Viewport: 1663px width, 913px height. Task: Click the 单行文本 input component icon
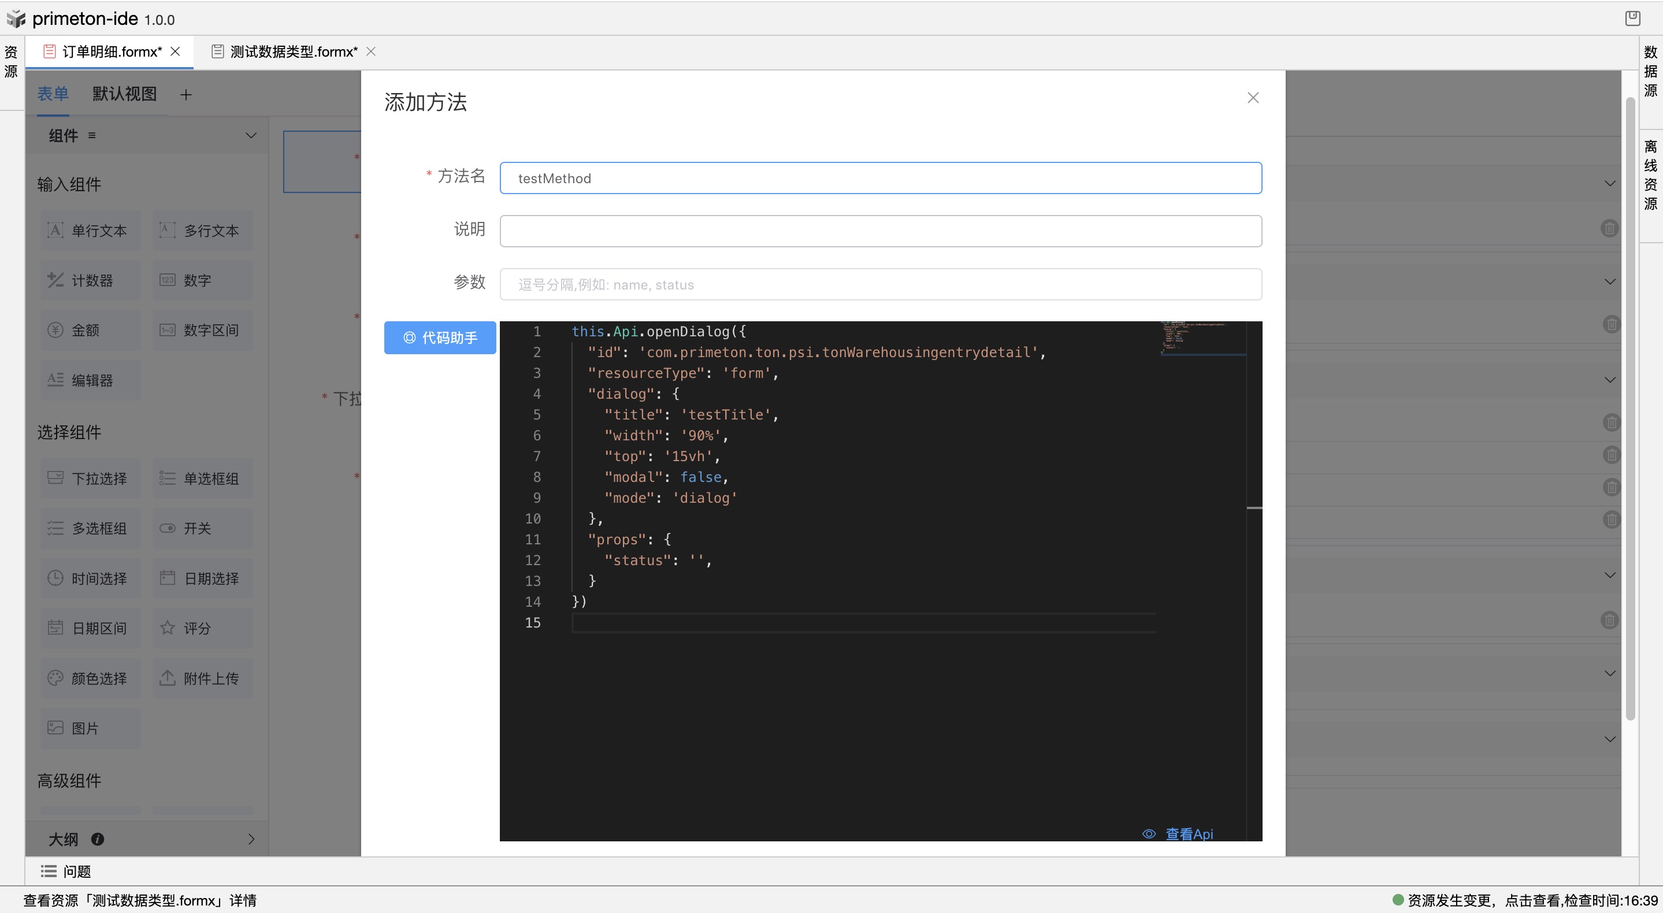(54, 229)
